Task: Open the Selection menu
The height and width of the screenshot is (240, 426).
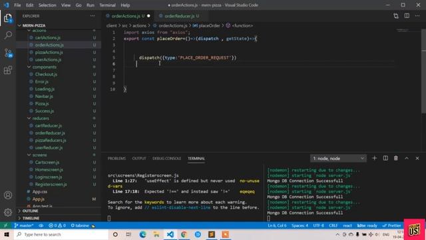Action: (x=47, y=5)
